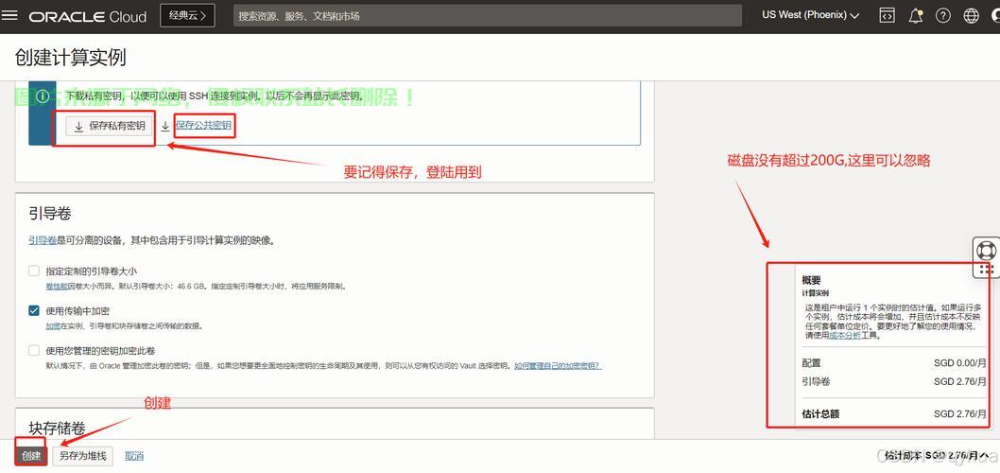Viewport: 1000px width, 473px height.
Task: Open the 经典云 button
Action: click(x=187, y=16)
